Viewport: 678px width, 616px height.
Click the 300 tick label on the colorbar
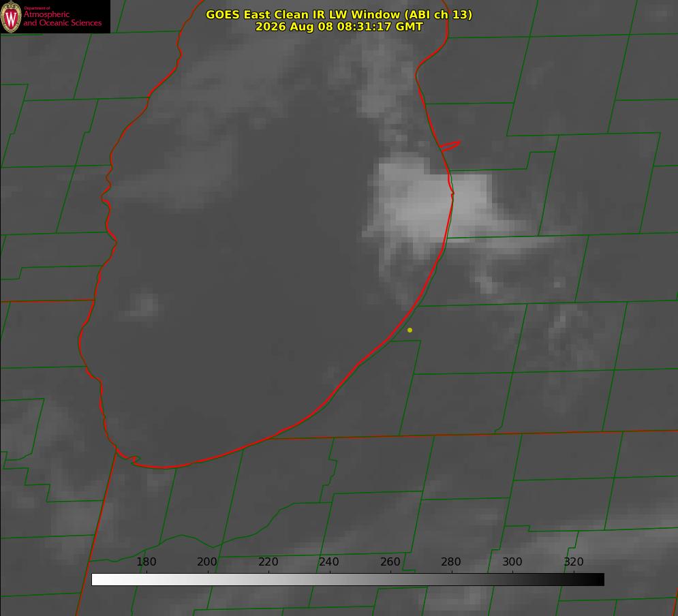(512, 561)
